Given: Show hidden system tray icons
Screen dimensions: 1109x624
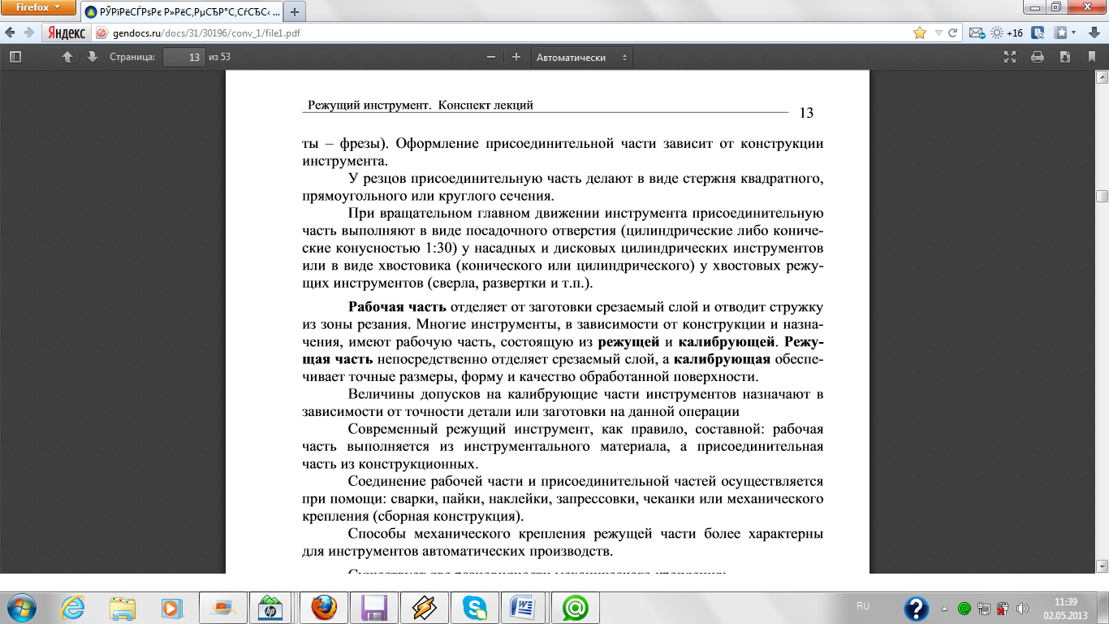Looking at the screenshot, I should pyautogui.click(x=943, y=608).
